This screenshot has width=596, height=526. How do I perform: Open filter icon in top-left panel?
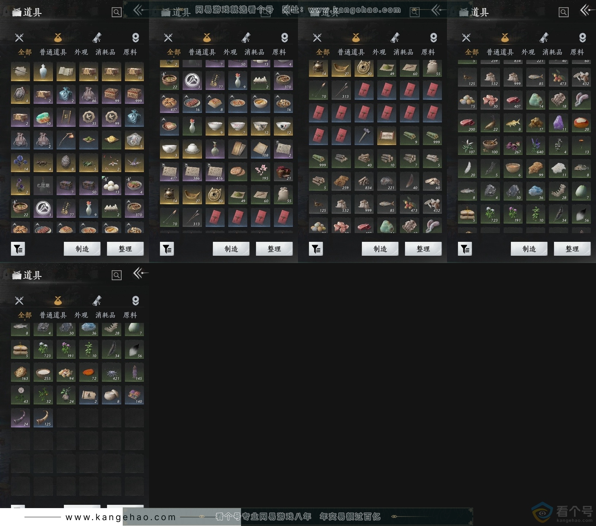(18, 249)
